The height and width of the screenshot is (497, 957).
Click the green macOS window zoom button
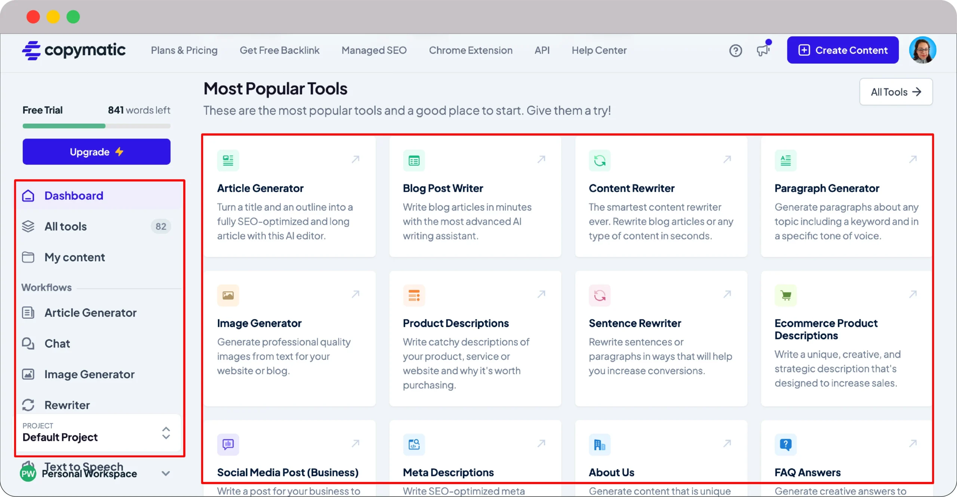(73, 17)
